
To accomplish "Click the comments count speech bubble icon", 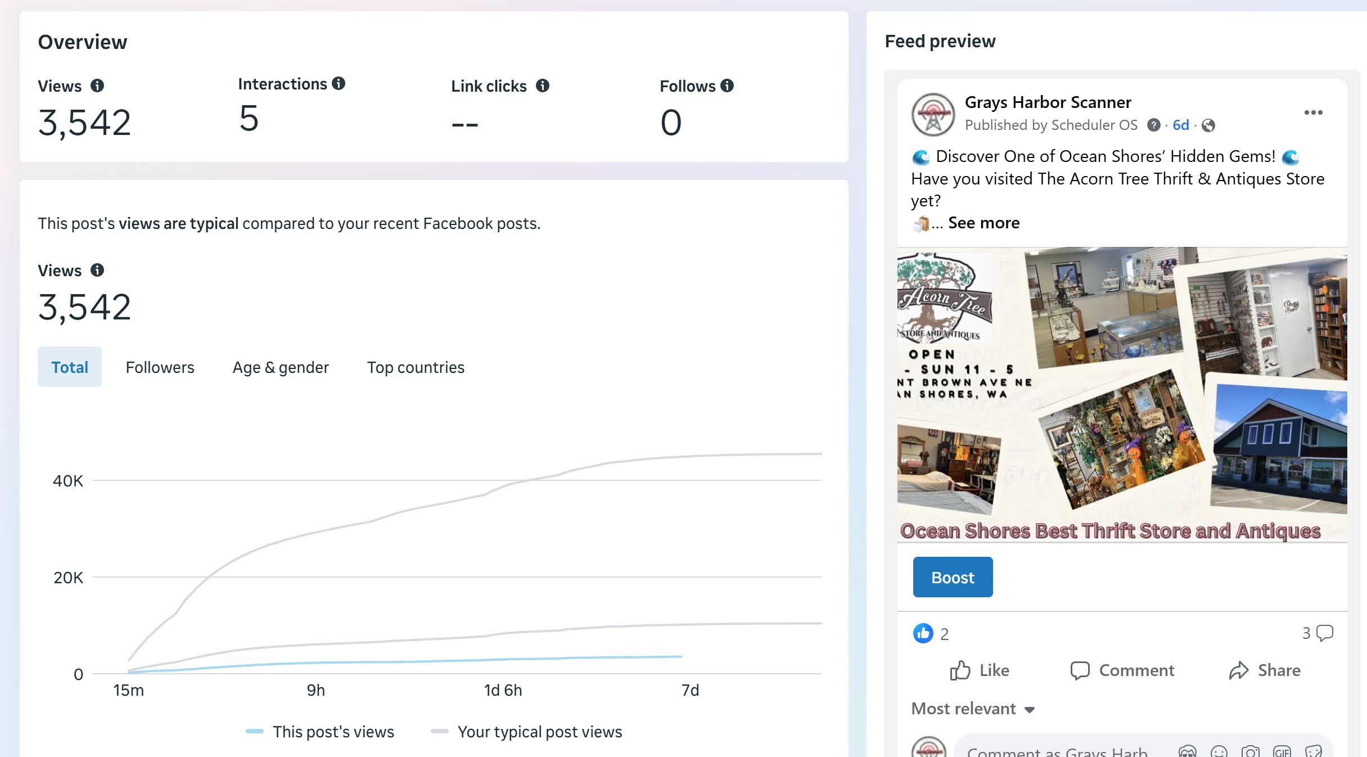I will pos(1324,633).
